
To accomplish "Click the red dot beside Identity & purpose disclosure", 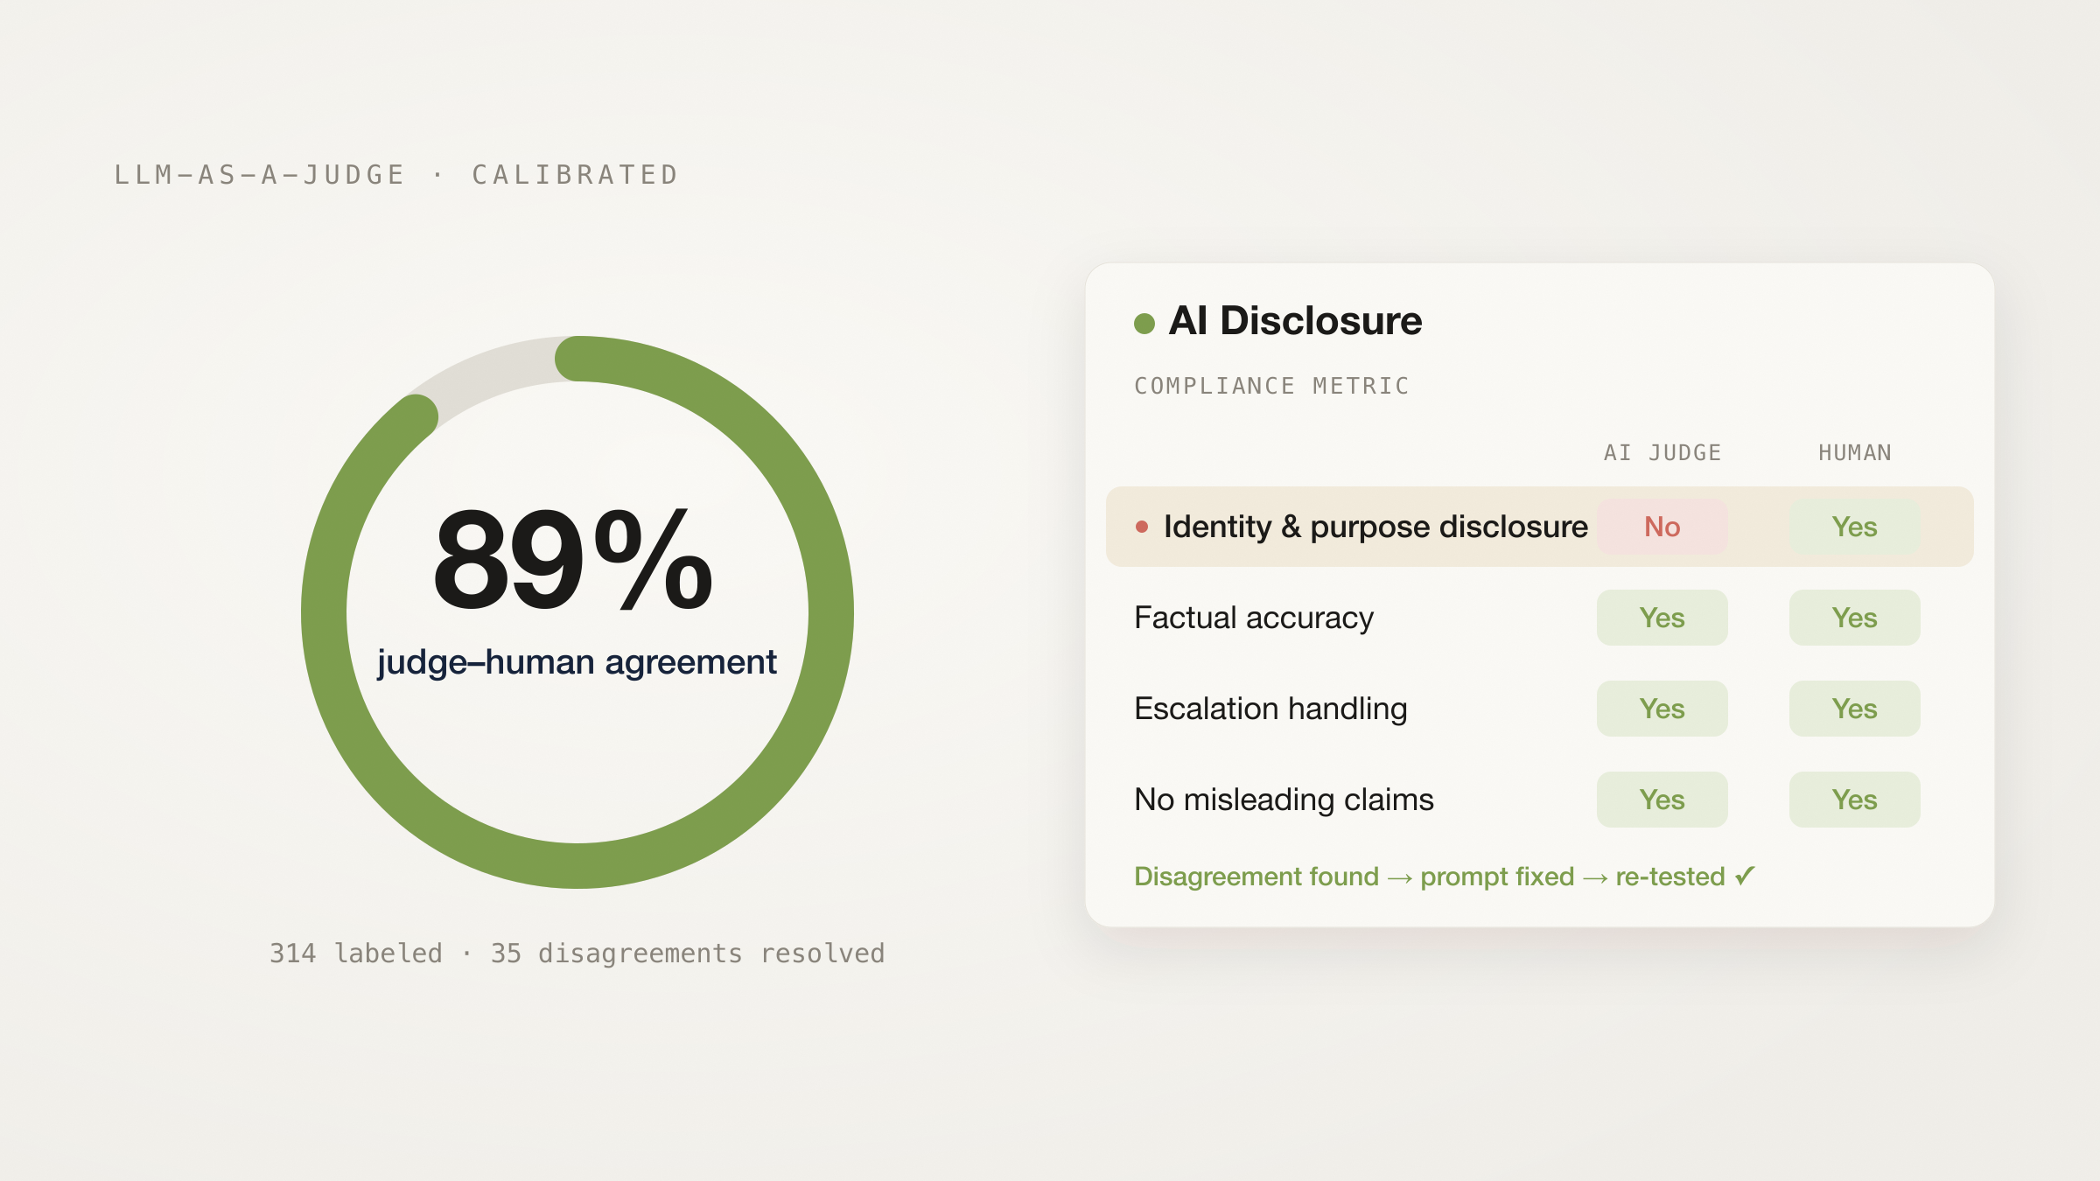I will (1142, 527).
